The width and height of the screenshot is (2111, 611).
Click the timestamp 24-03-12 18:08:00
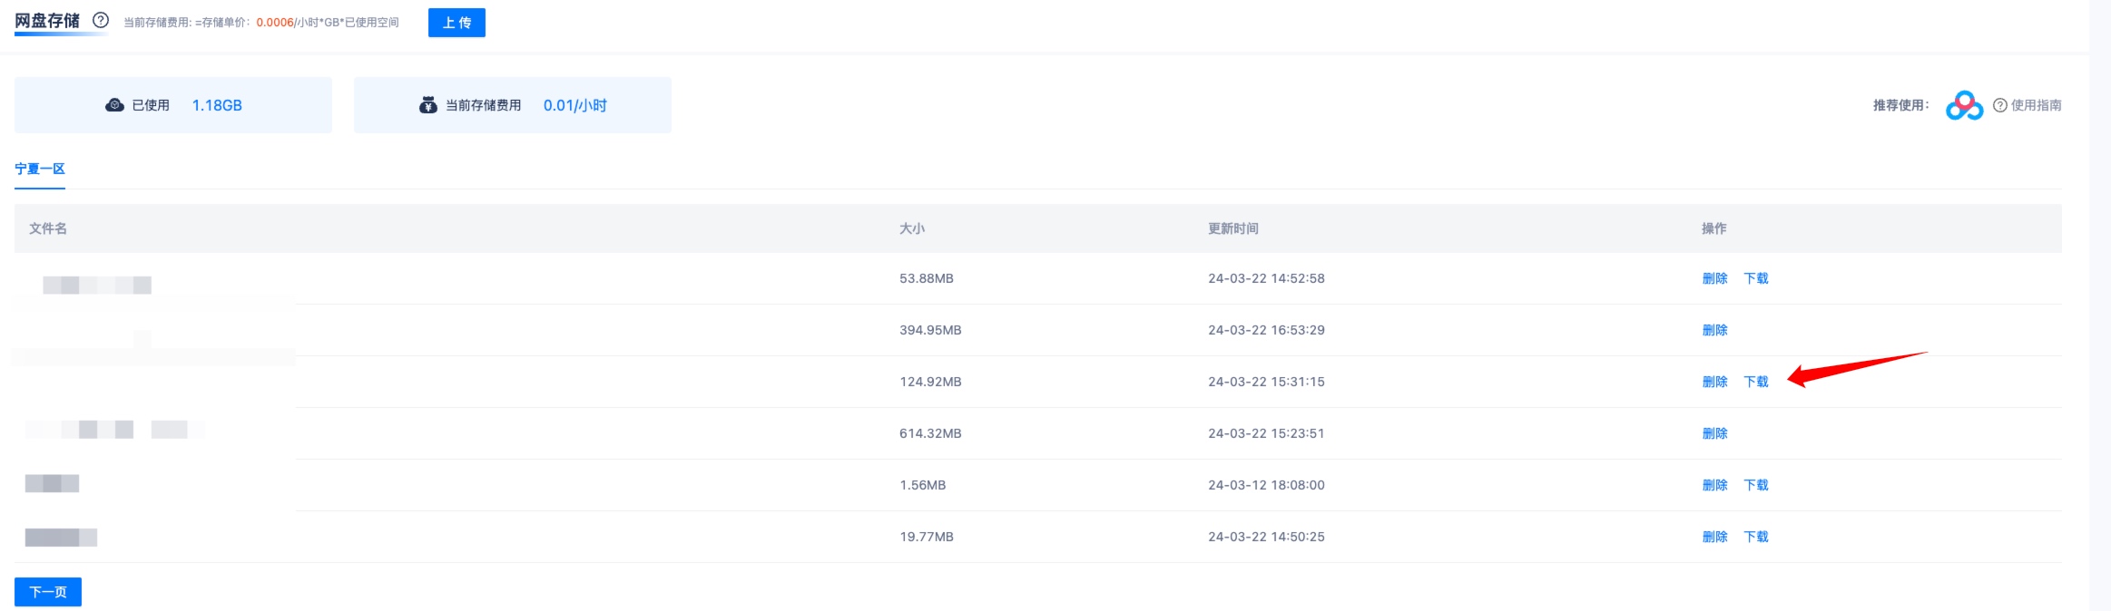[x=1266, y=485]
